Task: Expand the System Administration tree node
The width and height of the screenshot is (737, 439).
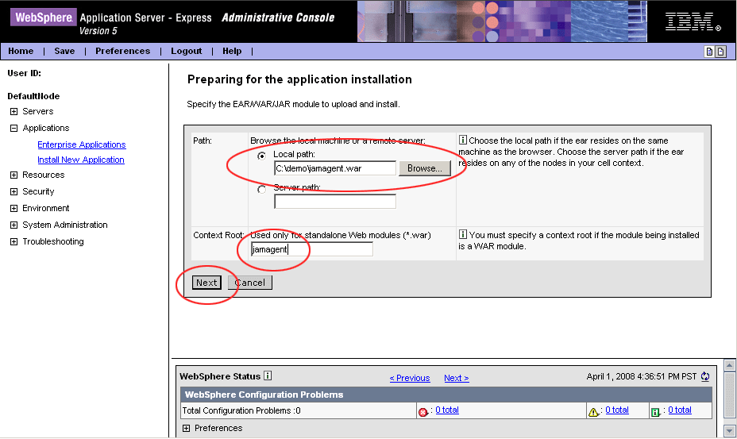Action: [14, 225]
